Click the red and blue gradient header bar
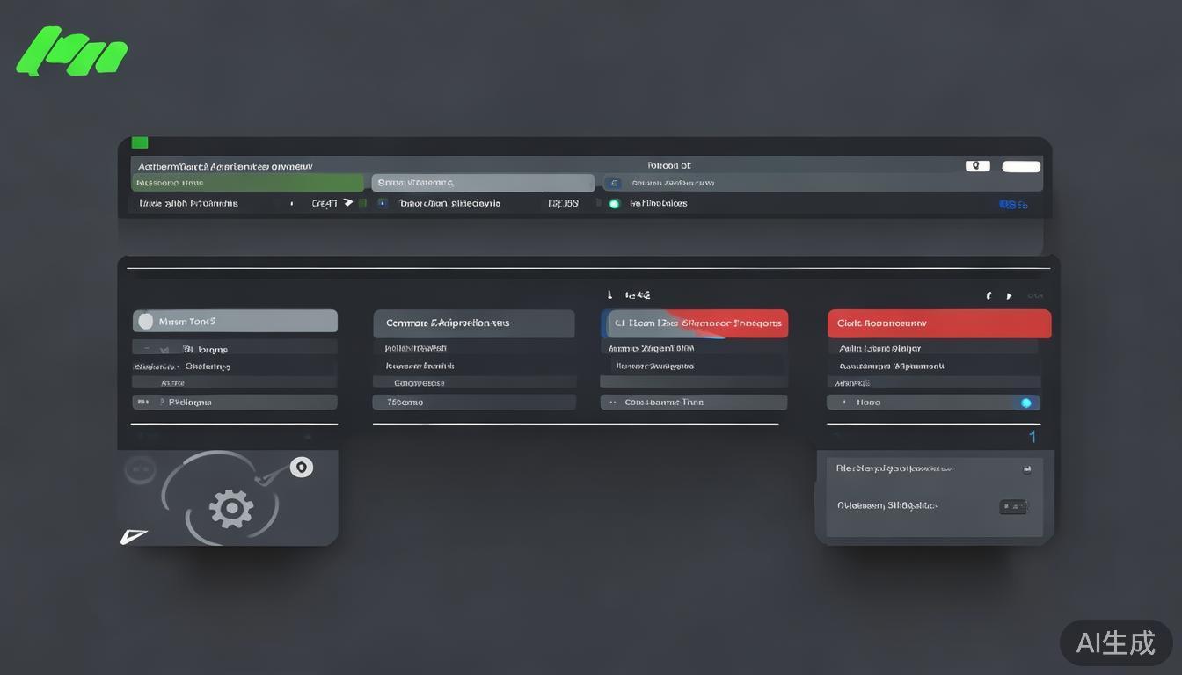Screen dimensions: 1182x675 click(694, 323)
